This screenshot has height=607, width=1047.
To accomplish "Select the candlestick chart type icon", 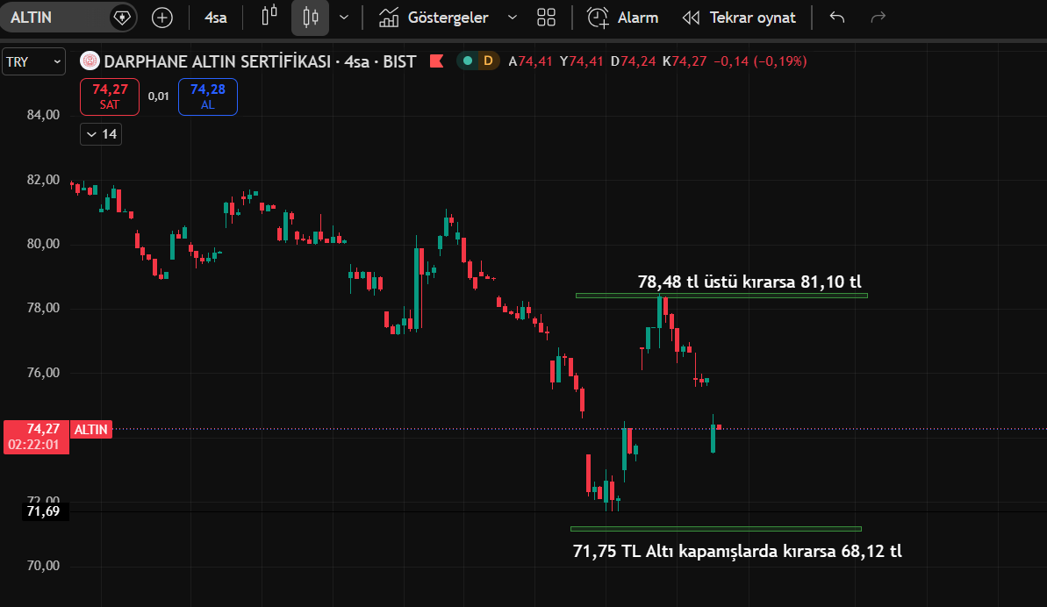I will pyautogui.click(x=311, y=18).
